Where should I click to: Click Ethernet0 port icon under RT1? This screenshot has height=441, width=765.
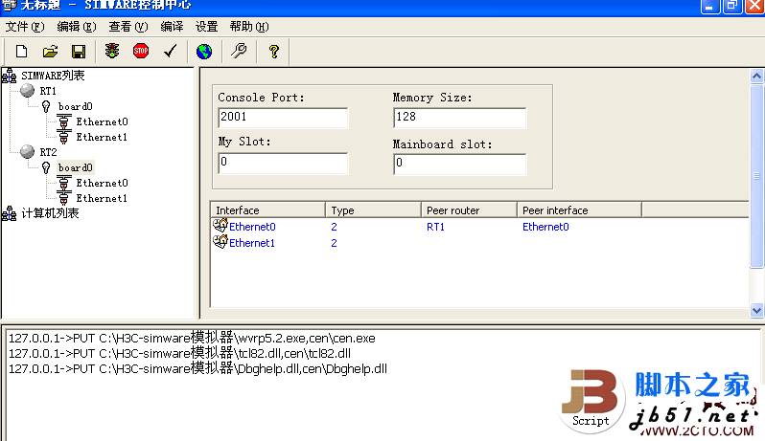tap(64, 121)
